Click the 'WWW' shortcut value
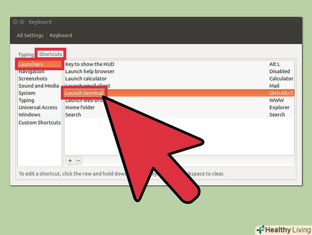312x235 pixels. pyautogui.click(x=276, y=100)
